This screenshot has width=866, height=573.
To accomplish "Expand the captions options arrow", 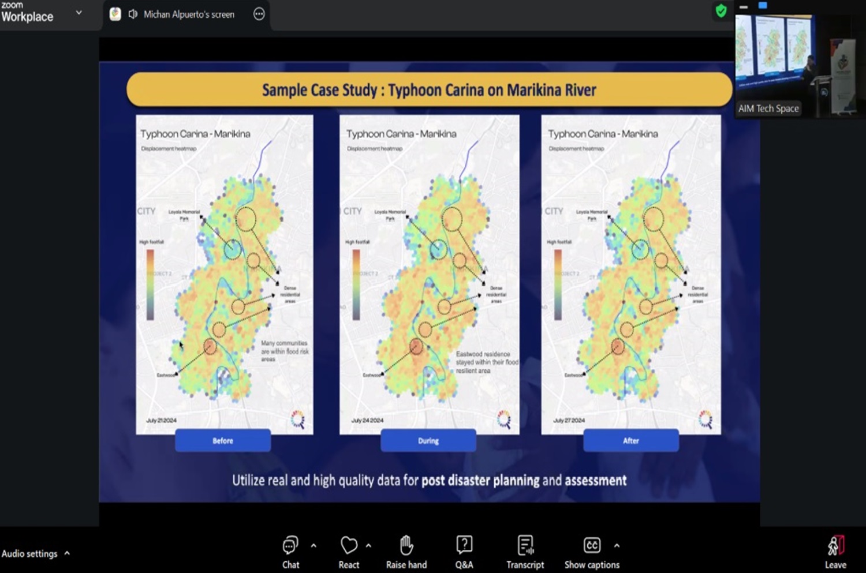I will (617, 545).
